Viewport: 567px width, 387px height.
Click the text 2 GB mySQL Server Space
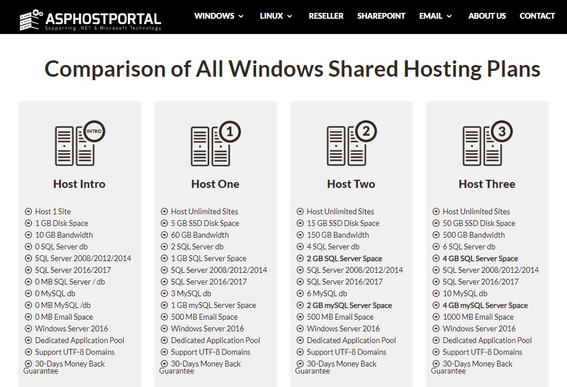[349, 306]
